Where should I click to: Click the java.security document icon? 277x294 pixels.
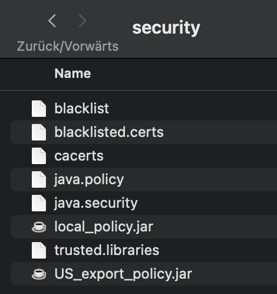39,203
